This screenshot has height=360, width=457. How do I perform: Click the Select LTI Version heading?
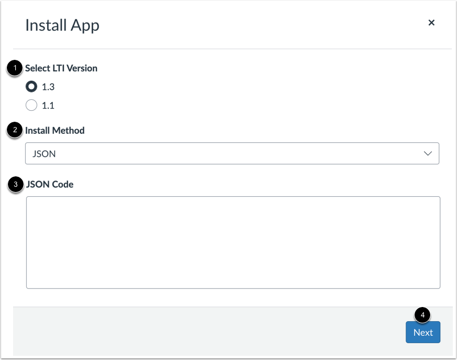60,68
